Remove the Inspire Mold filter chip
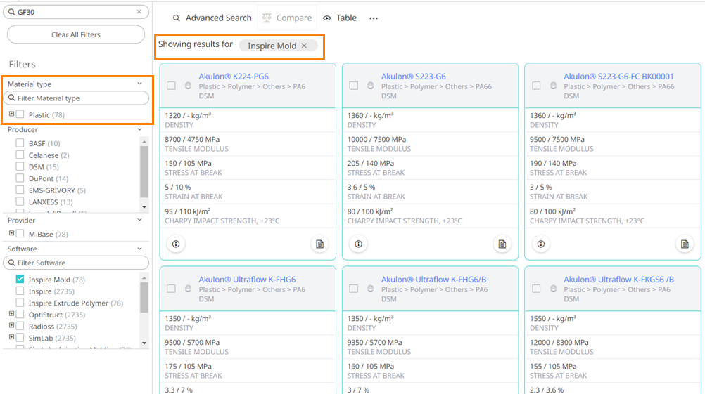The height and width of the screenshot is (394, 705). (304, 46)
